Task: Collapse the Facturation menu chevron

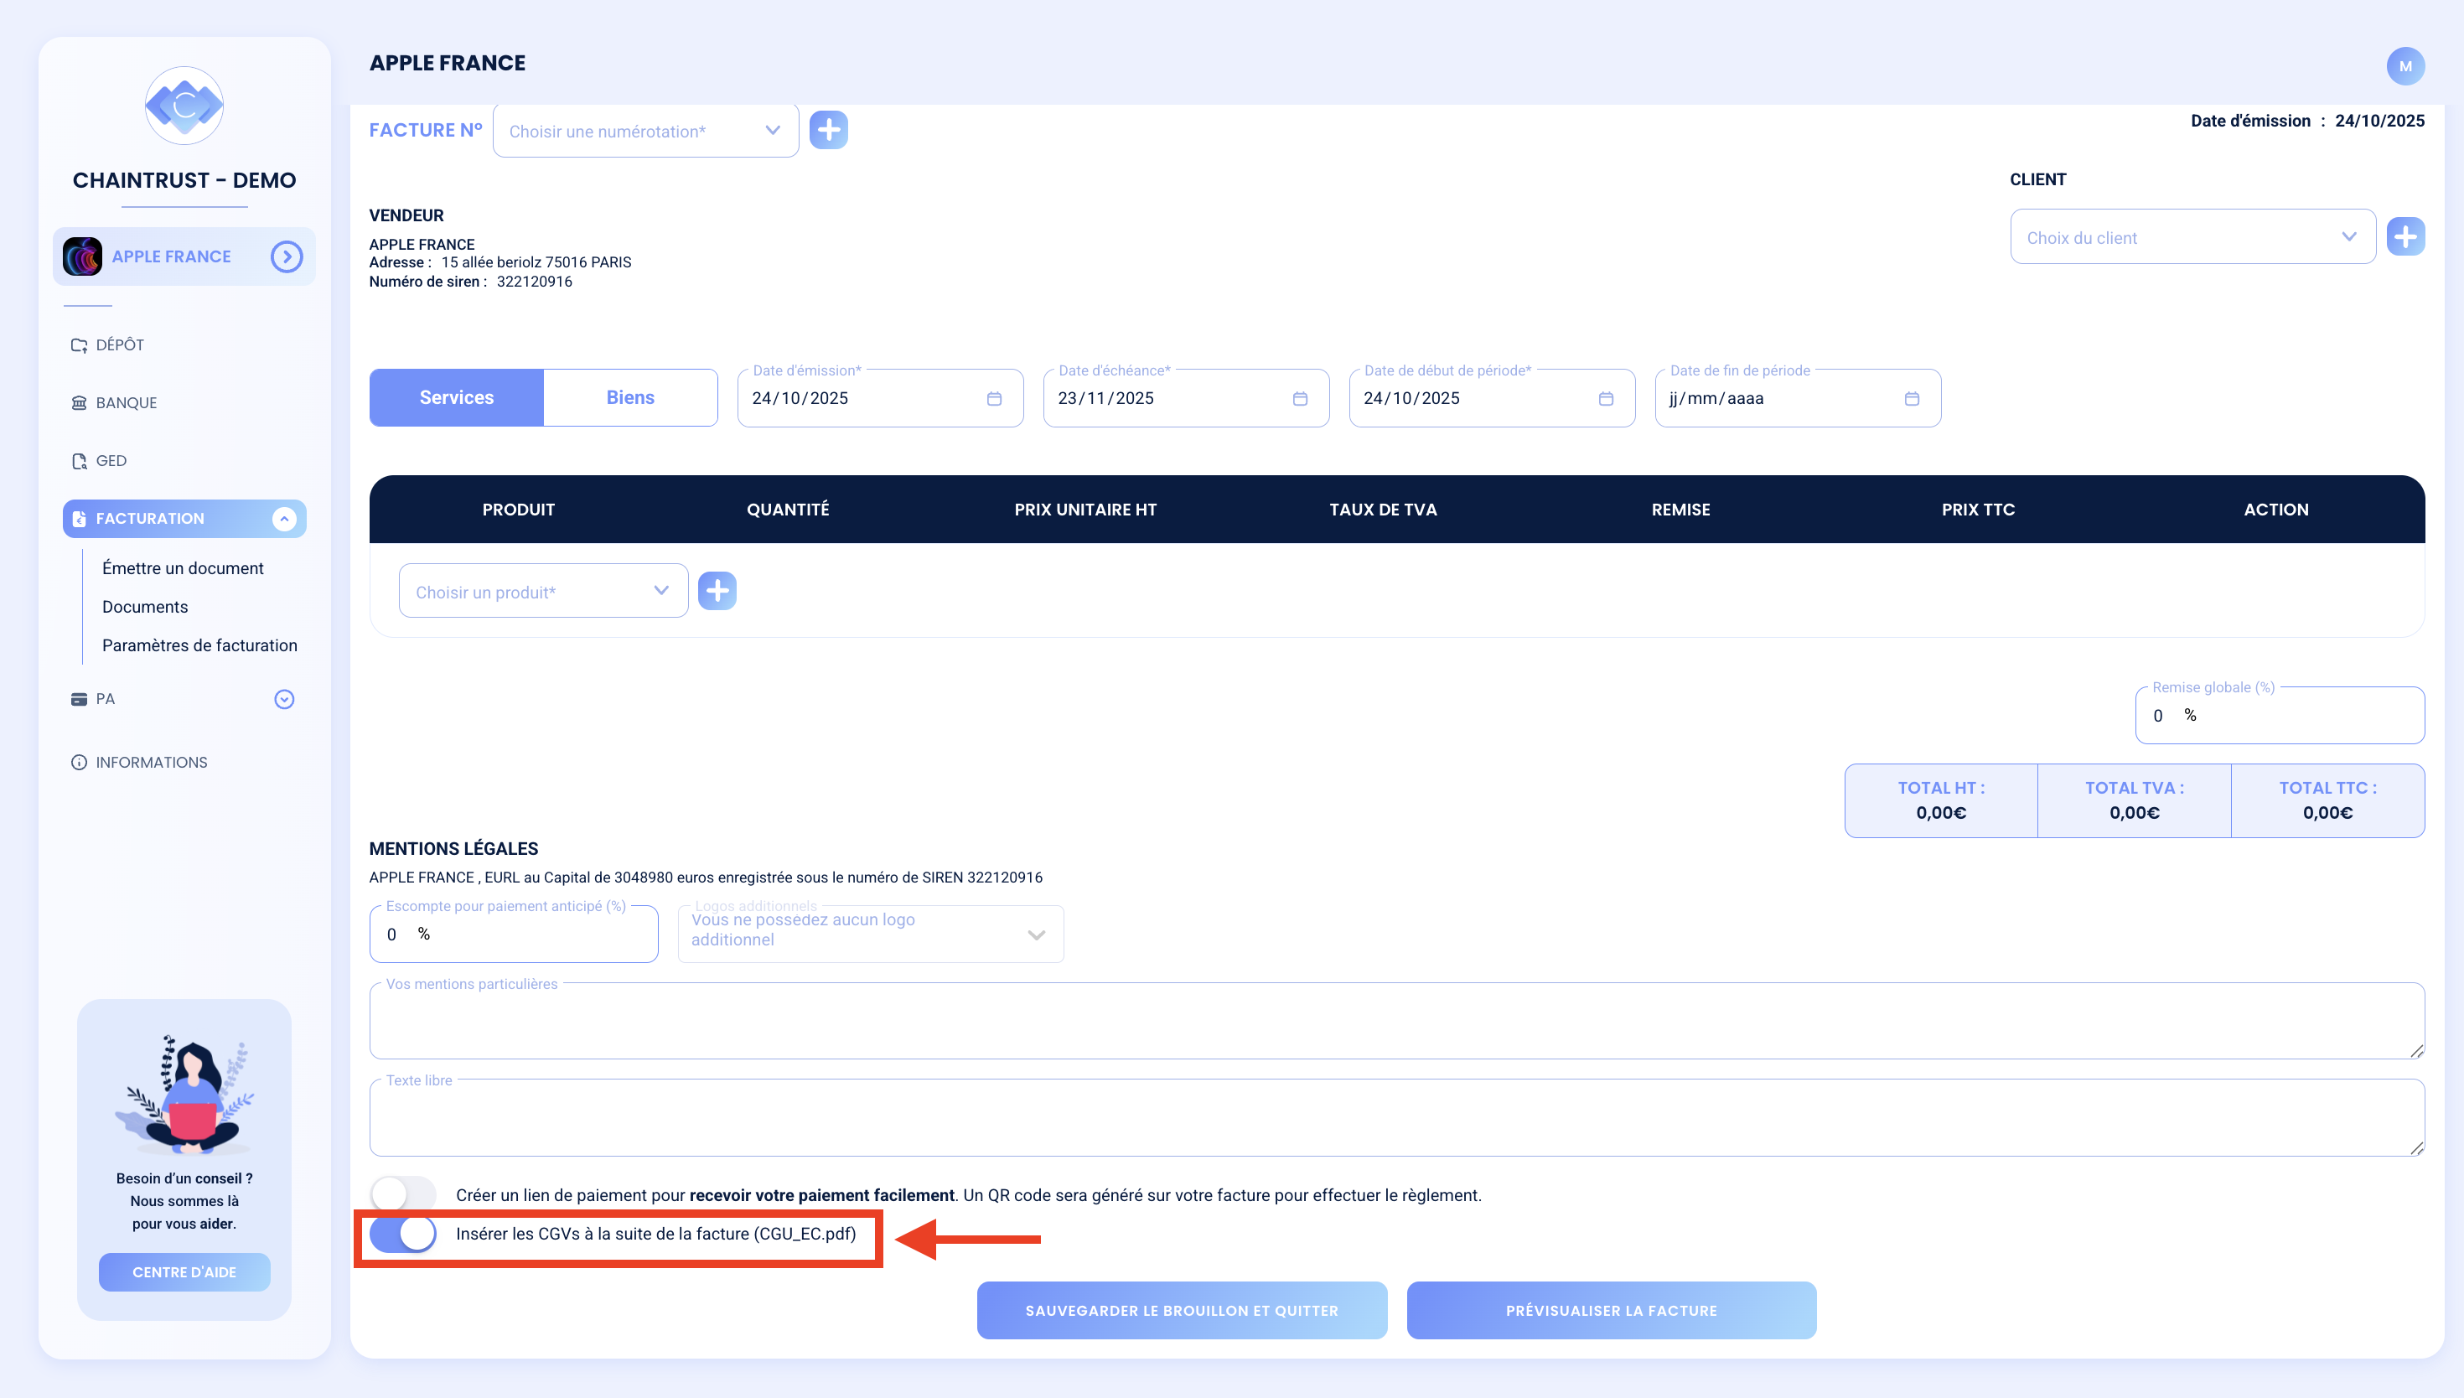Action: pos(283,519)
